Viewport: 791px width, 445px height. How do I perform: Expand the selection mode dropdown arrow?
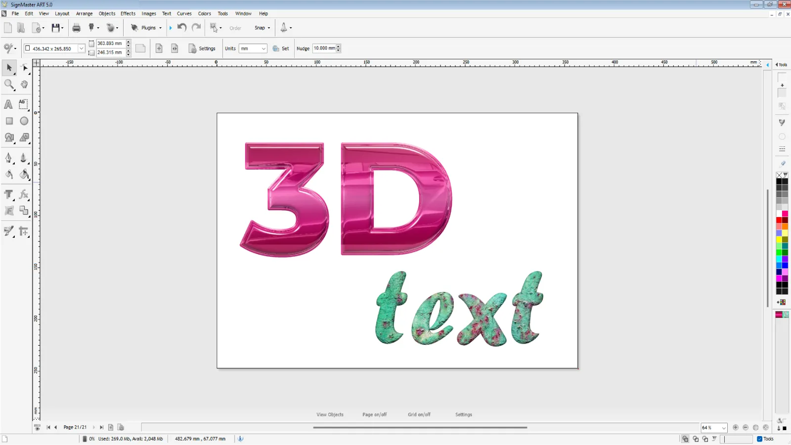pos(220,28)
